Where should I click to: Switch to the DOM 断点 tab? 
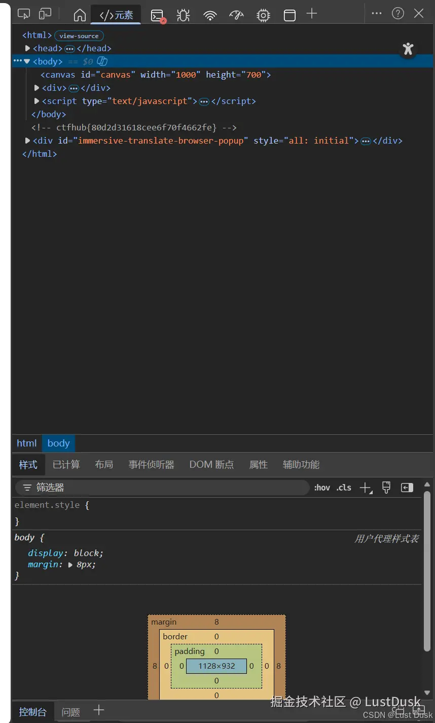click(211, 464)
